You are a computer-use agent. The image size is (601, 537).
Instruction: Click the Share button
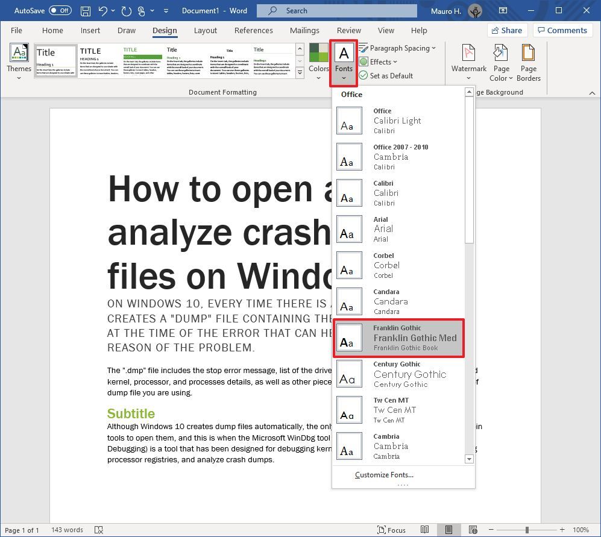point(507,30)
